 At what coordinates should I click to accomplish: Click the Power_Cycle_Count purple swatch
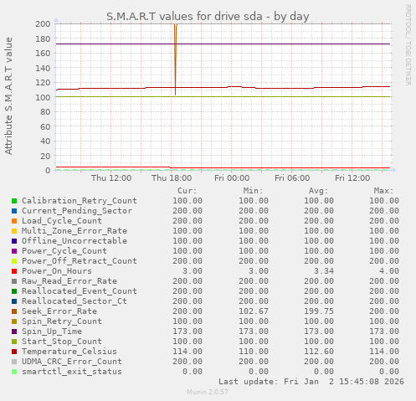(x=14, y=251)
